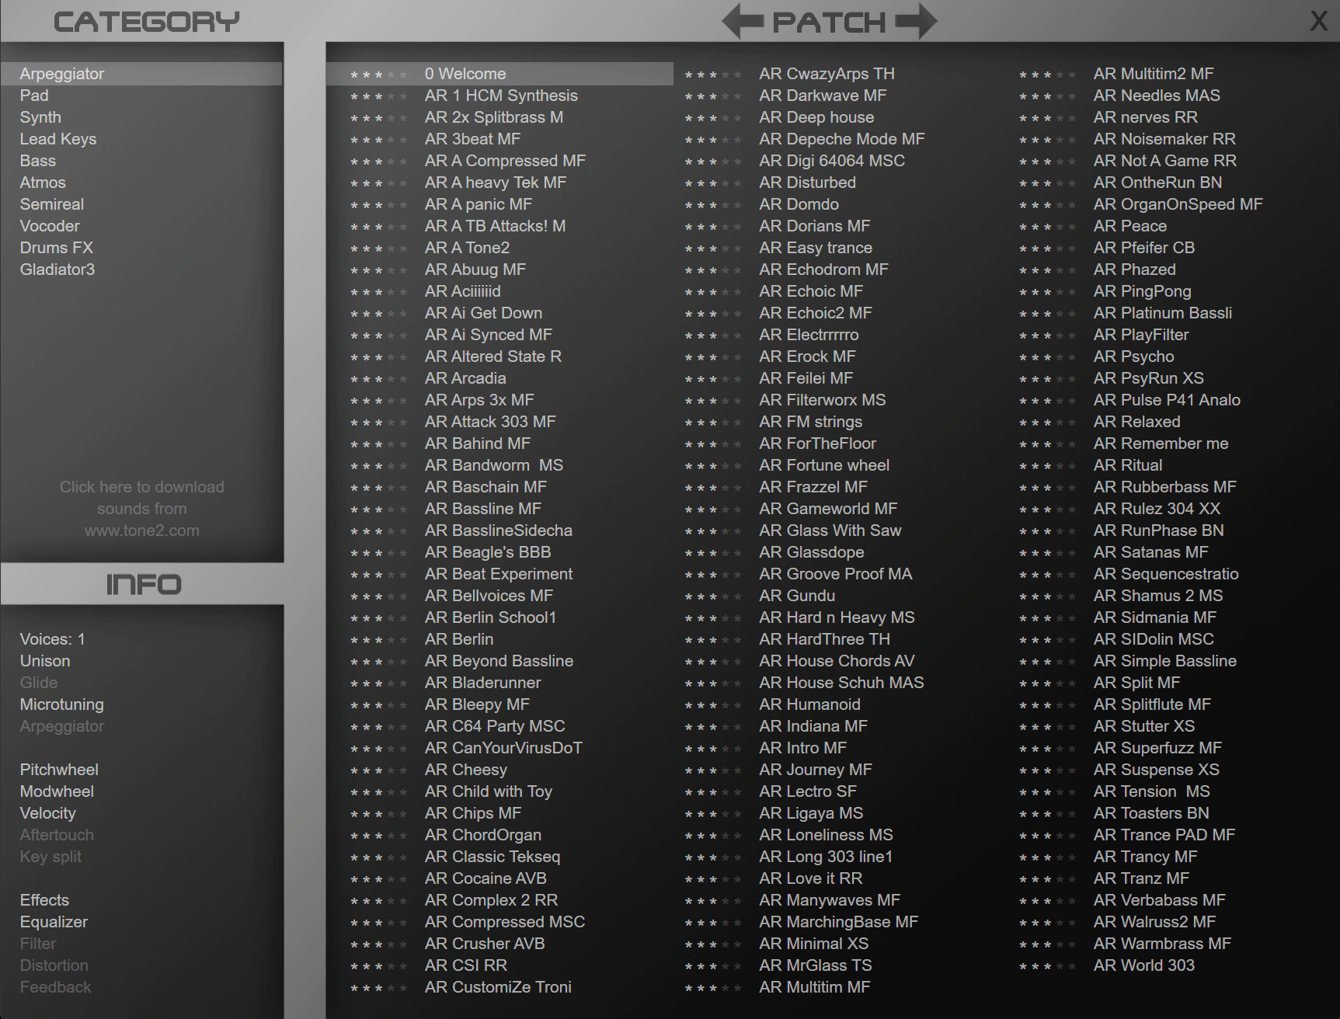Load patch AR Rulez 304 XX
Viewport: 1340px width, 1019px height.
[1157, 509]
